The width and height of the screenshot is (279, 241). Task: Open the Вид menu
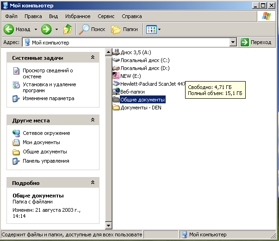[53, 16]
